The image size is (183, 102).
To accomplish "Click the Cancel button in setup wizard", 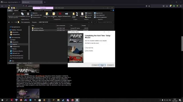I will pos(110,65).
